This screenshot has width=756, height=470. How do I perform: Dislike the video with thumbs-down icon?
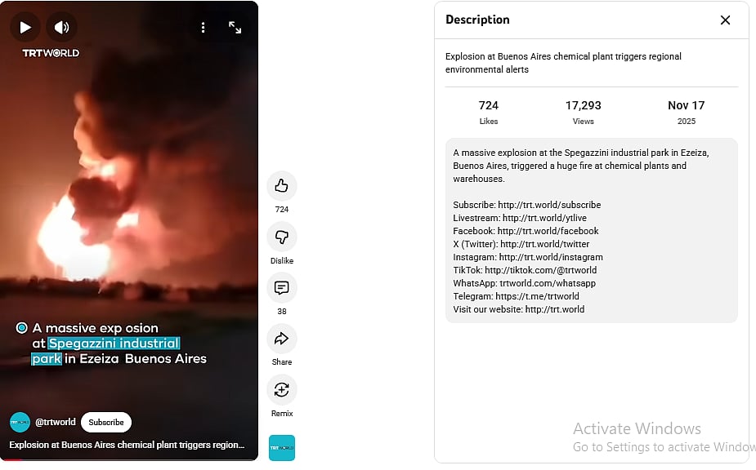[x=282, y=237]
